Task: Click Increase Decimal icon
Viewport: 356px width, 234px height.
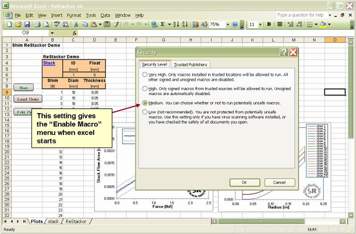Action: (x=291, y=24)
